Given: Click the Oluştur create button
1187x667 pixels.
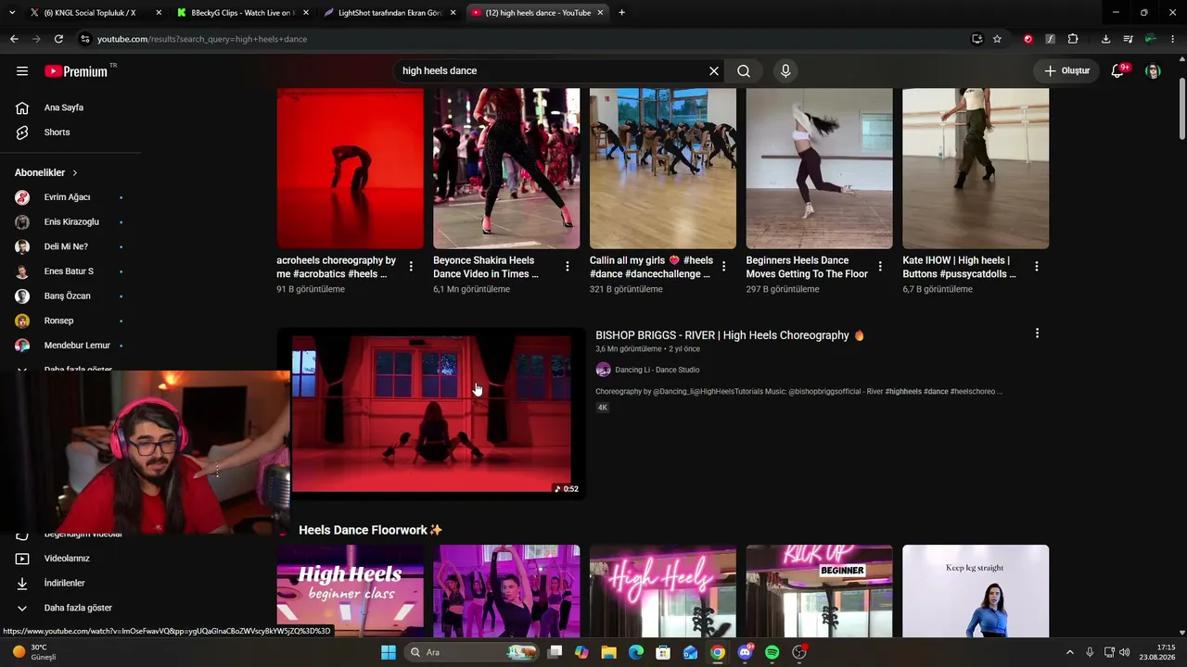Looking at the screenshot, I should point(1067,70).
